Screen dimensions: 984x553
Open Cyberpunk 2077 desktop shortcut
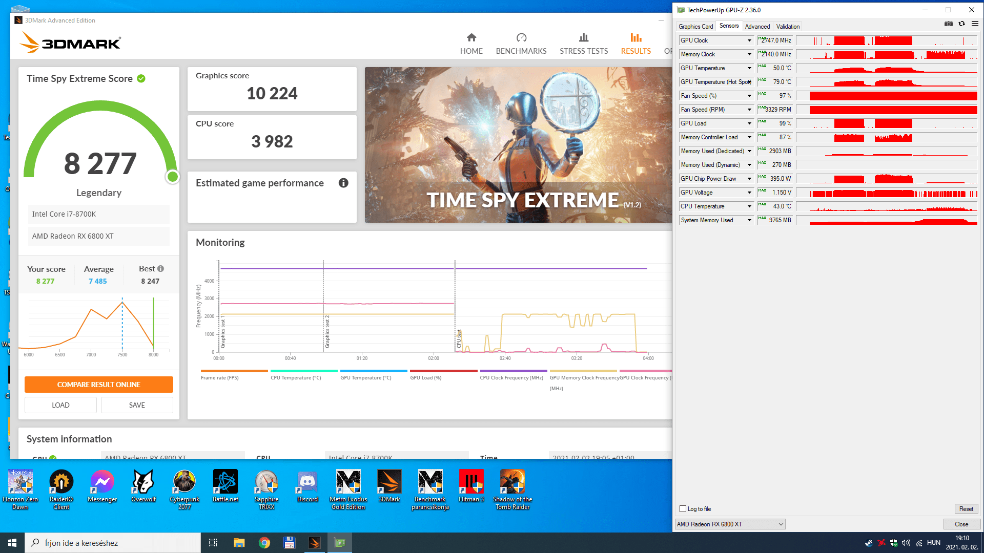click(184, 490)
